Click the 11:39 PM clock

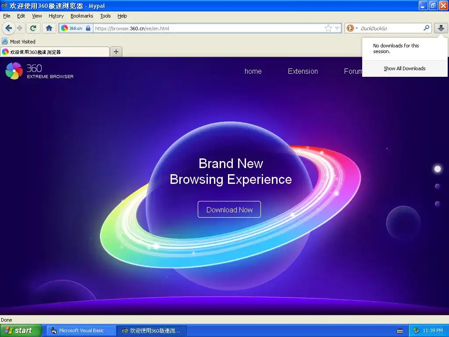point(433,330)
